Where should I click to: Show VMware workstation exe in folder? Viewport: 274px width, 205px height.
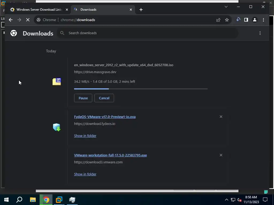click(x=85, y=174)
